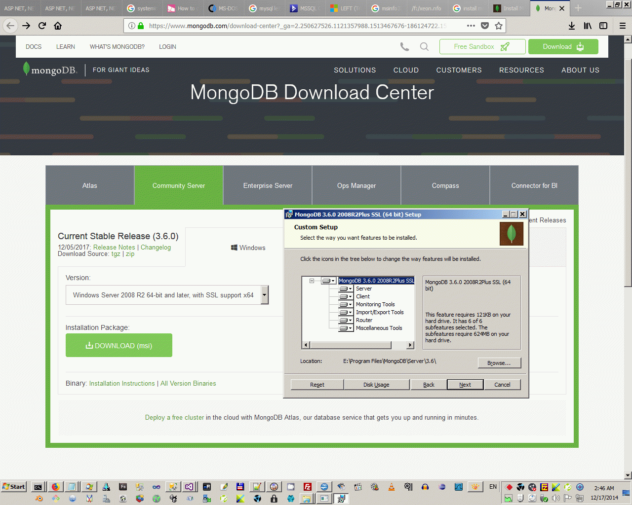Viewport: 632px width, 505px height.
Task: Launch FileZilla from the taskbar
Action: [x=307, y=487]
